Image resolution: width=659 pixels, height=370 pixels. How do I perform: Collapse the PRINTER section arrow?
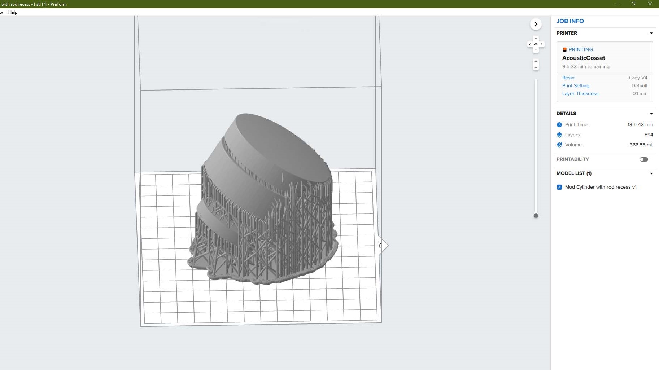point(651,33)
